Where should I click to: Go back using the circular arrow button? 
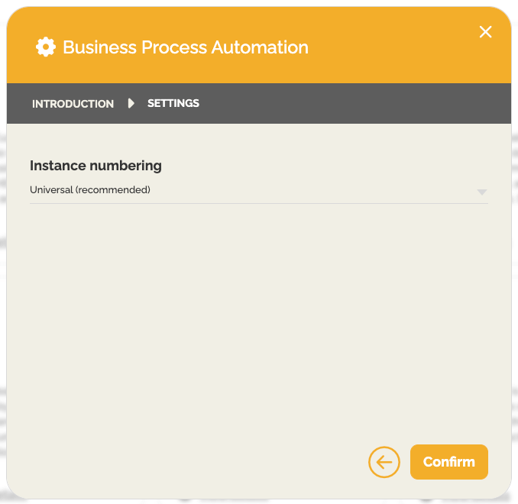pyautogui.click(x=384, y=462)
